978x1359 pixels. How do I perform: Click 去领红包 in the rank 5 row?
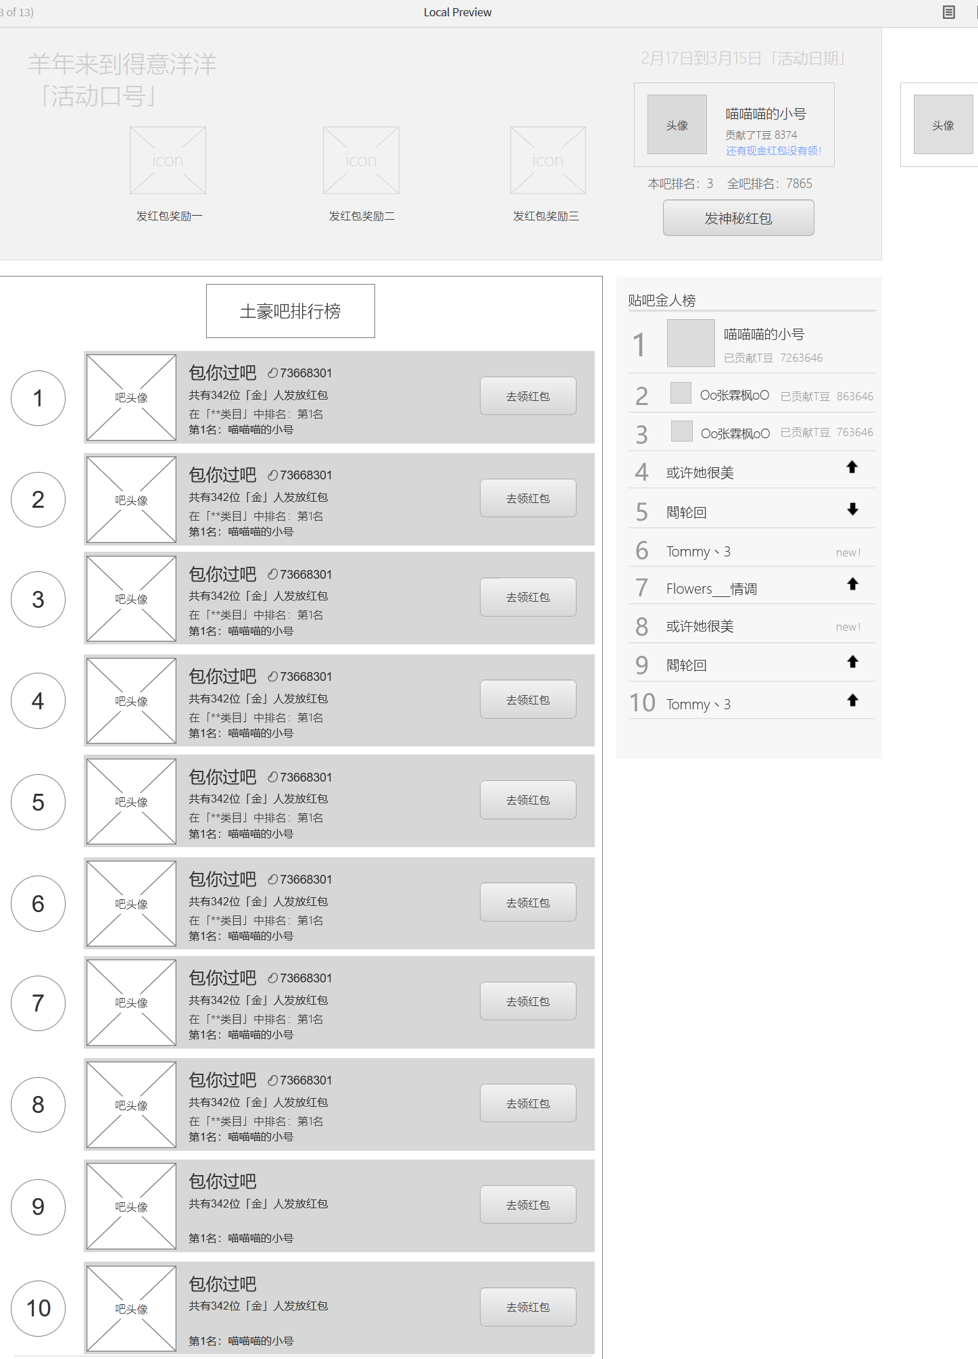point(528,800)
